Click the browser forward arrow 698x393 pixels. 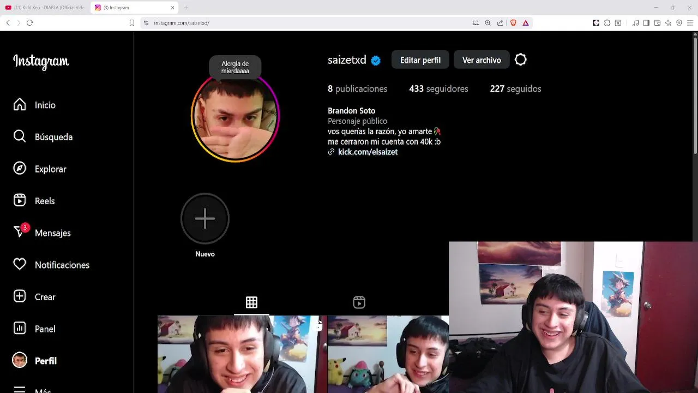[19, 23]
